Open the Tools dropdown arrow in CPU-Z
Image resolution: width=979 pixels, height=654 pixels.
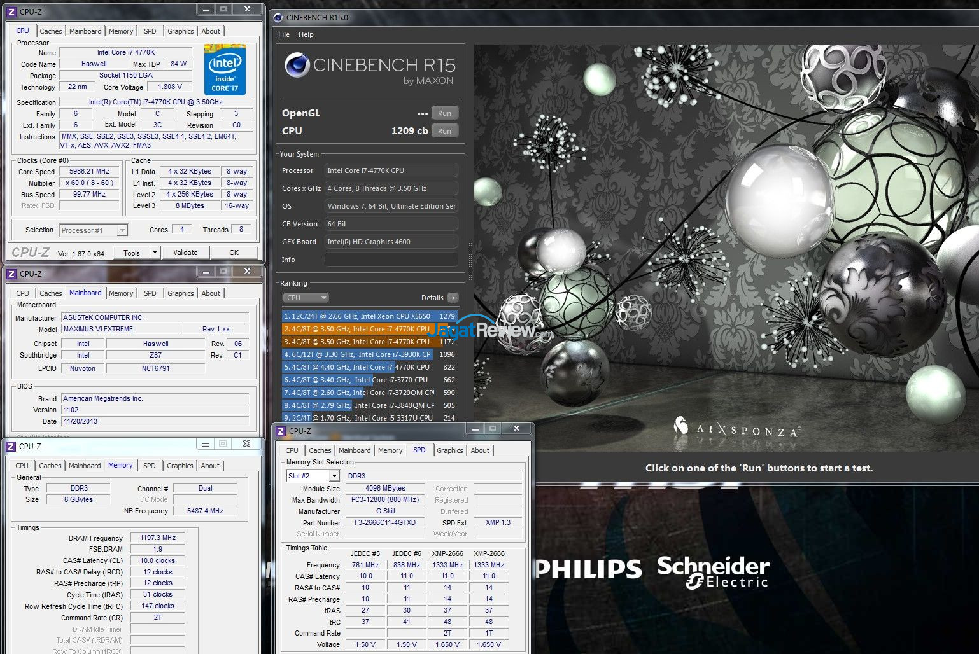pyautogui.click(x=154, y=253)
